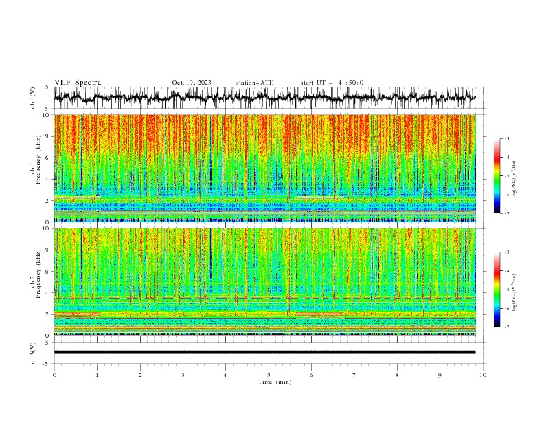This screenshot has height=421, width=544.
Task: Click the "ch.1(V)" waveform axis label
Action: click(33, 98)
